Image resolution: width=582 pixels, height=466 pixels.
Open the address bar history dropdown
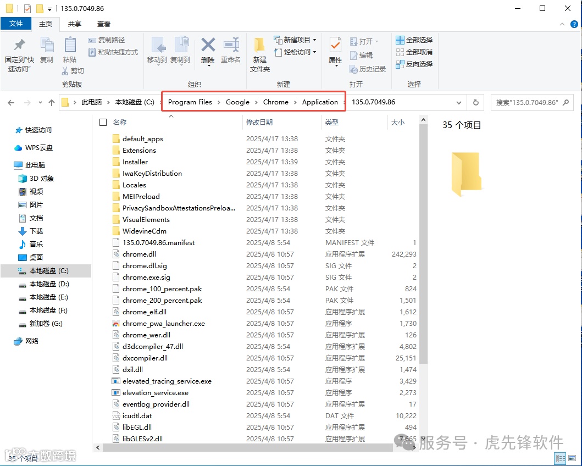click(459, 103)
